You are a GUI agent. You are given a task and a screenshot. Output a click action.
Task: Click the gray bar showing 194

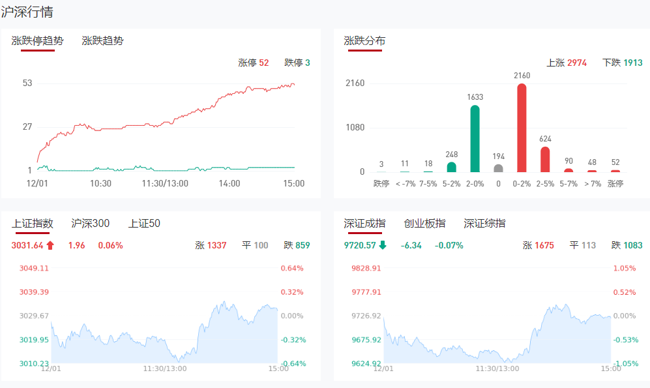[498, 168]
